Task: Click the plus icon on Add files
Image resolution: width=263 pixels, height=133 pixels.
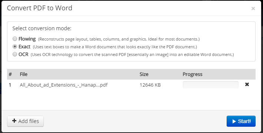Action: (14, 121)
